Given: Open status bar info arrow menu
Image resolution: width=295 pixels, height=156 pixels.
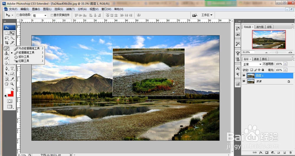Looking at the screenshot, I should pos(71,155).
